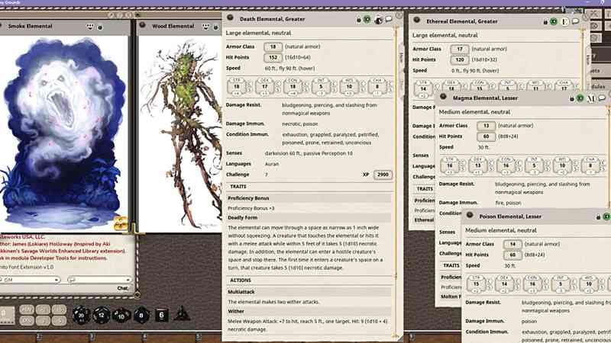This screenshot has height=343, width=611.
Task: Toggle Magma Elemental record lock
Action: (572, 99)
